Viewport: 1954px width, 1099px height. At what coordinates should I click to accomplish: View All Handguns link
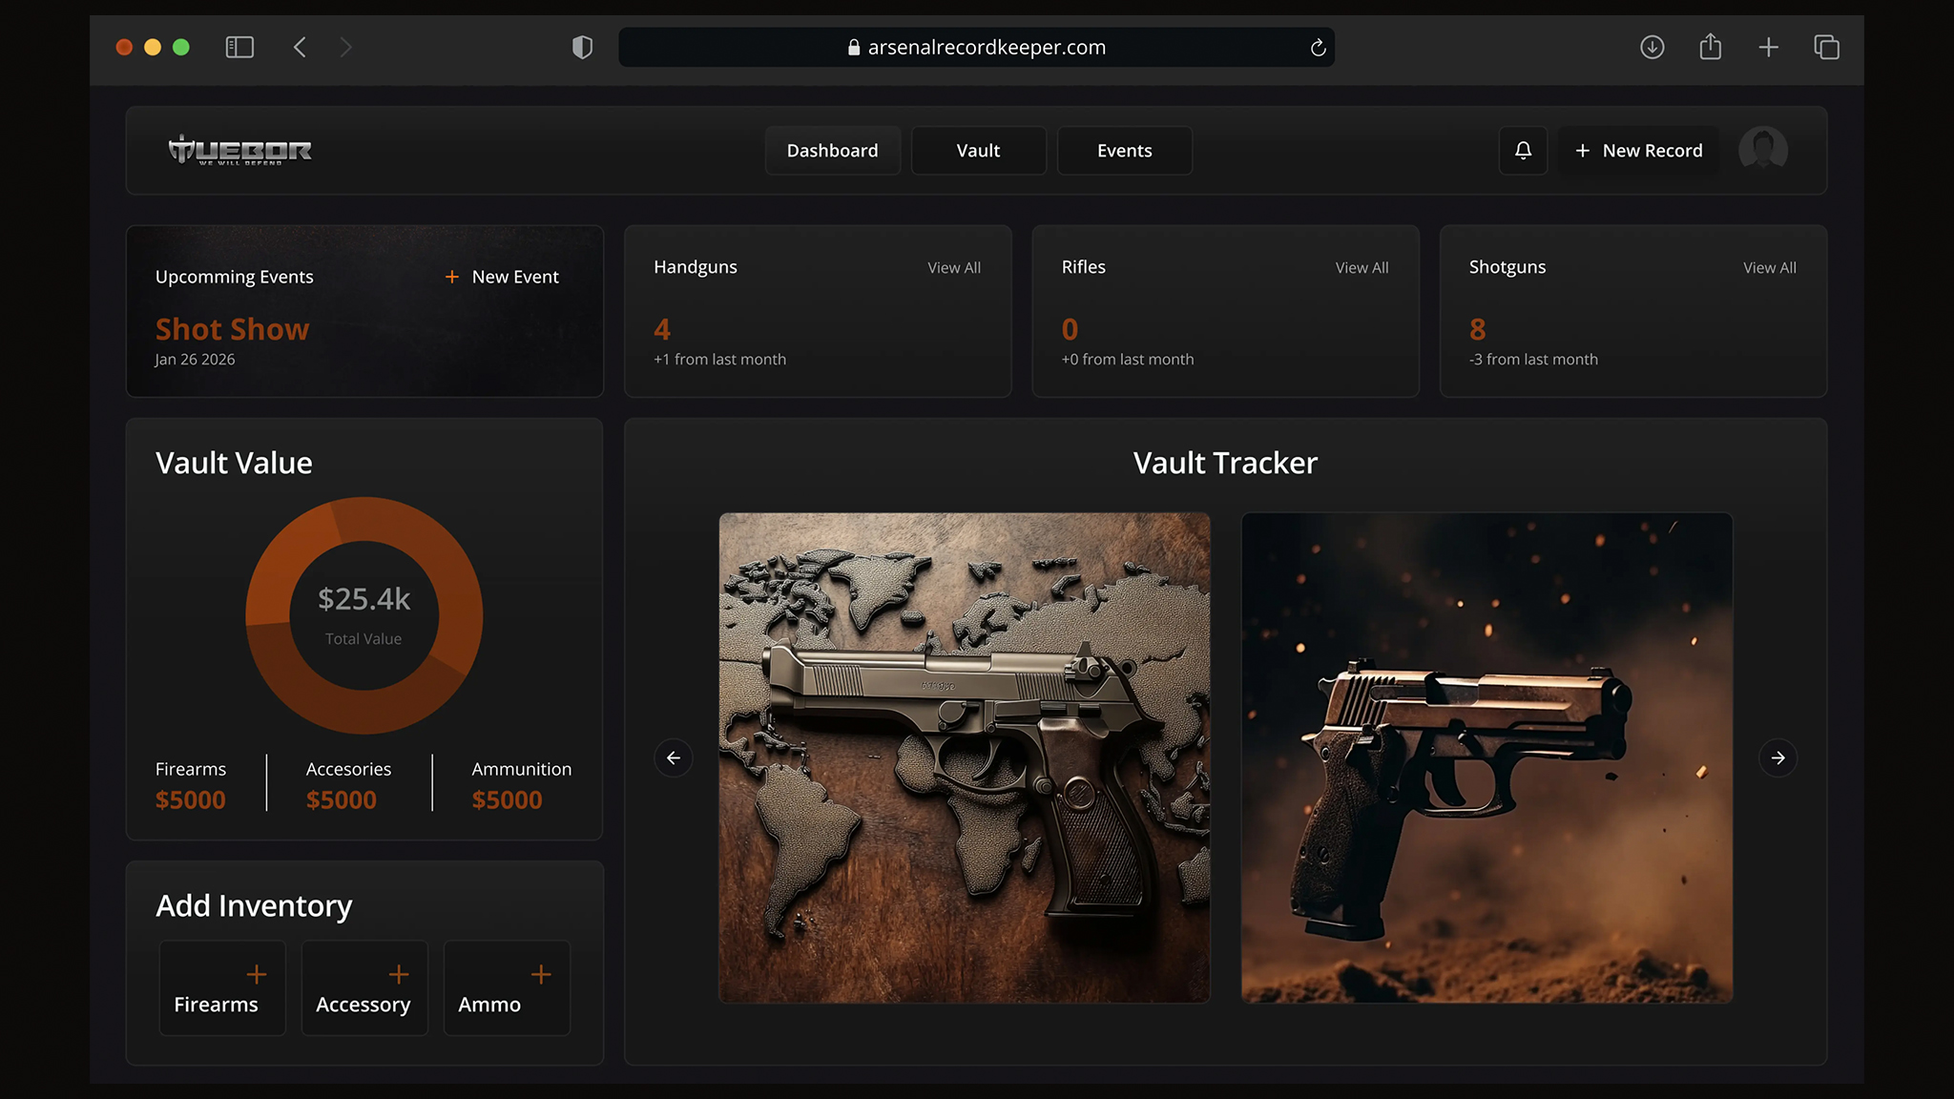coord(953,268)
